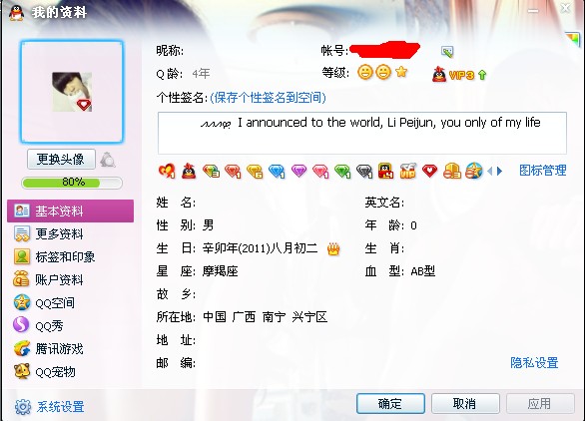Click the 更换头像 button
Image resolution: width=585 pixels, height=421 pixels.
61,160
